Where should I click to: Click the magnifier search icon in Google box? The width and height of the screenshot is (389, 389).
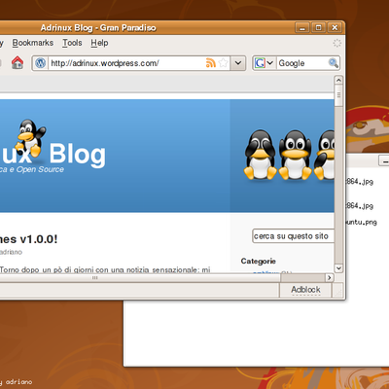[x=334, y=63]
